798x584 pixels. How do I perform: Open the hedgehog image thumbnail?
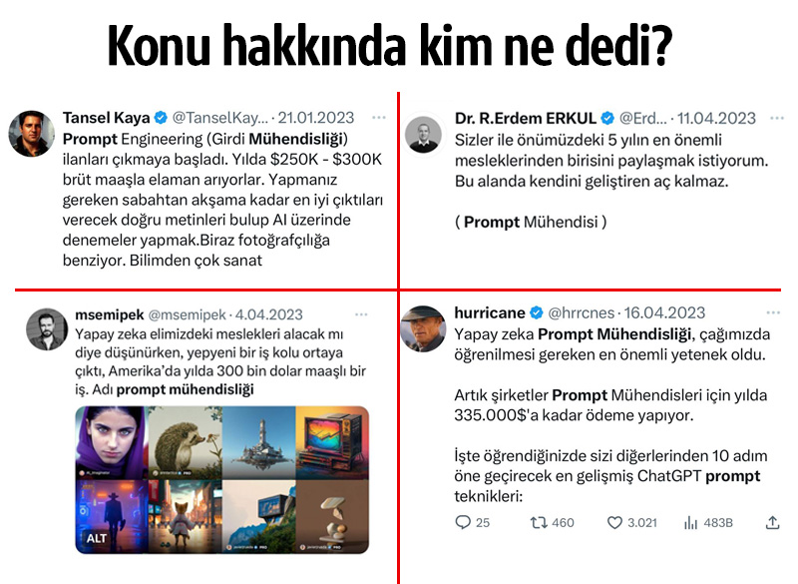pyautogui.click(x=185, y=442)
